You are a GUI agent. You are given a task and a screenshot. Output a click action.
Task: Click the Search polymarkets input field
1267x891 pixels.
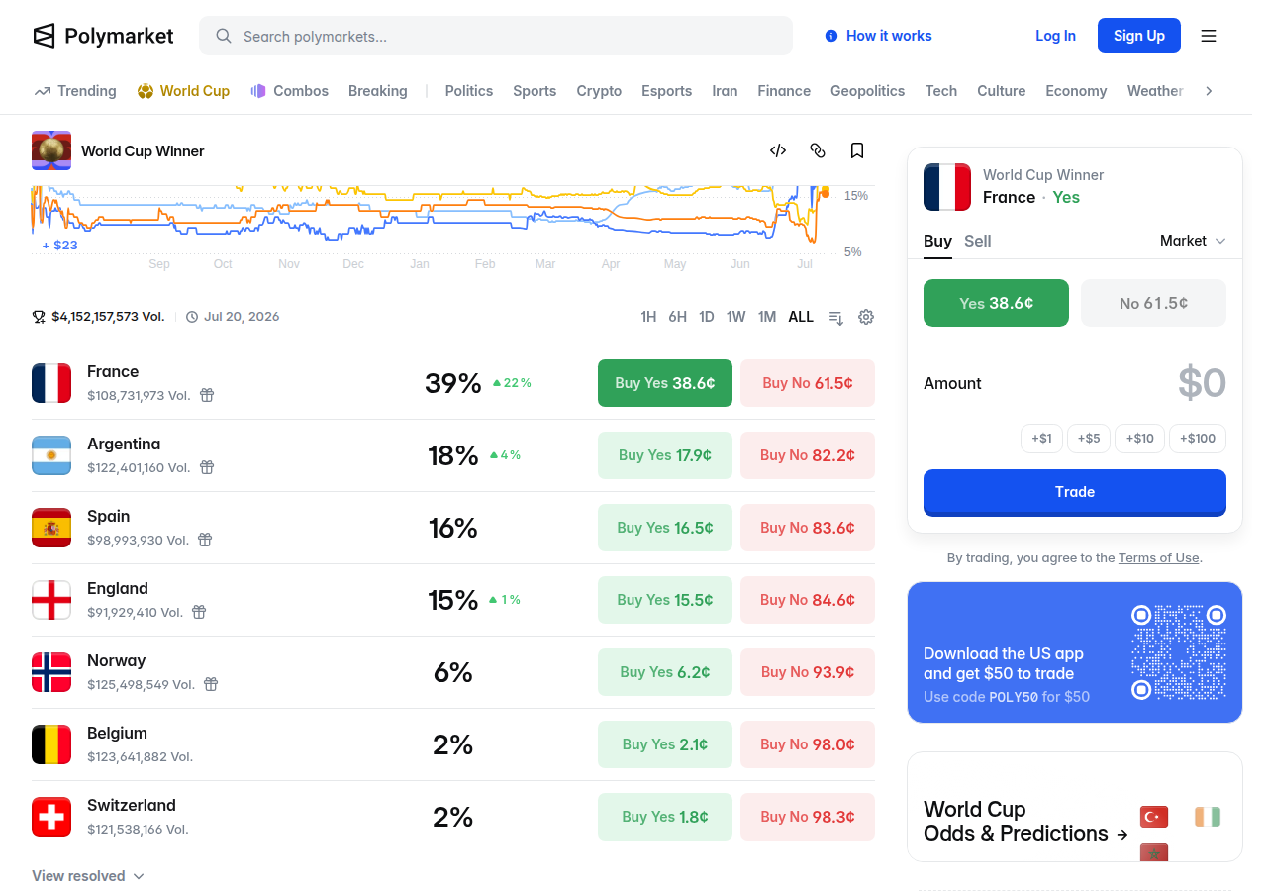[496, 36]
